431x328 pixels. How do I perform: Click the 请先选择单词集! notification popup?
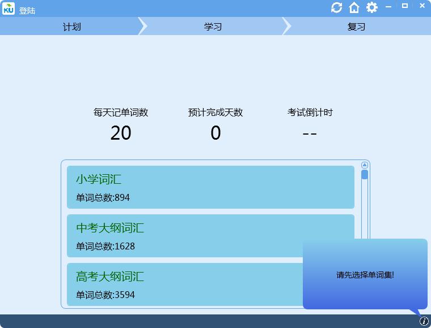[365, 274]
